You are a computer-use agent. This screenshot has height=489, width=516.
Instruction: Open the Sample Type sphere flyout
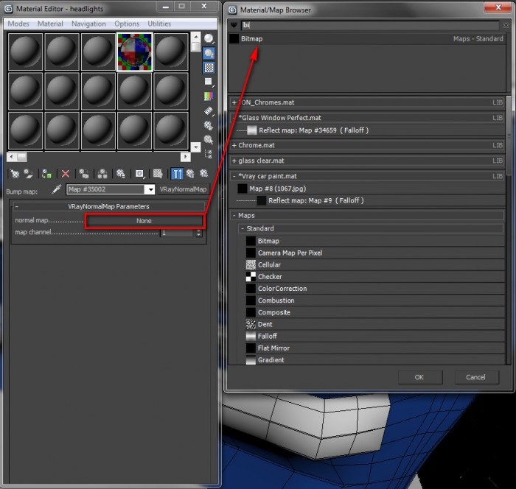pos(209,39)
